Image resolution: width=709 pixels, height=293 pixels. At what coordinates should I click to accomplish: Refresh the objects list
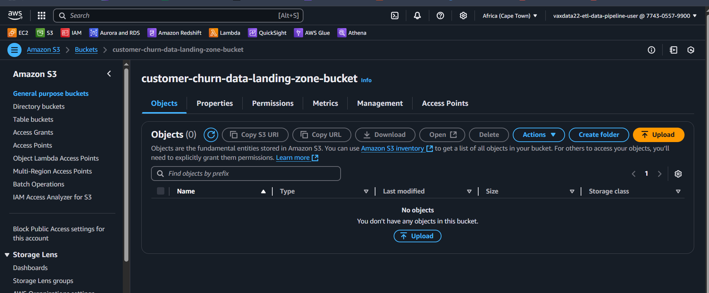click(x=211, y=135)
